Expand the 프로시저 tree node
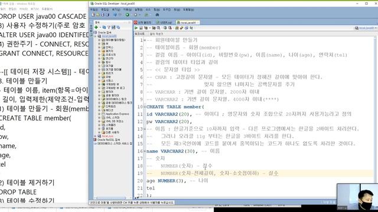The height and width of the screenshot is (212, 378). point(99,55)
